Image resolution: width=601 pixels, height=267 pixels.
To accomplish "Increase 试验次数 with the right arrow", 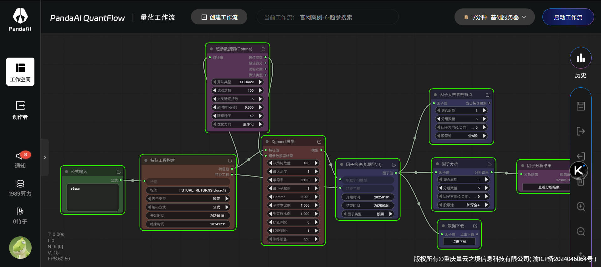I will click(x=260, y=90).
